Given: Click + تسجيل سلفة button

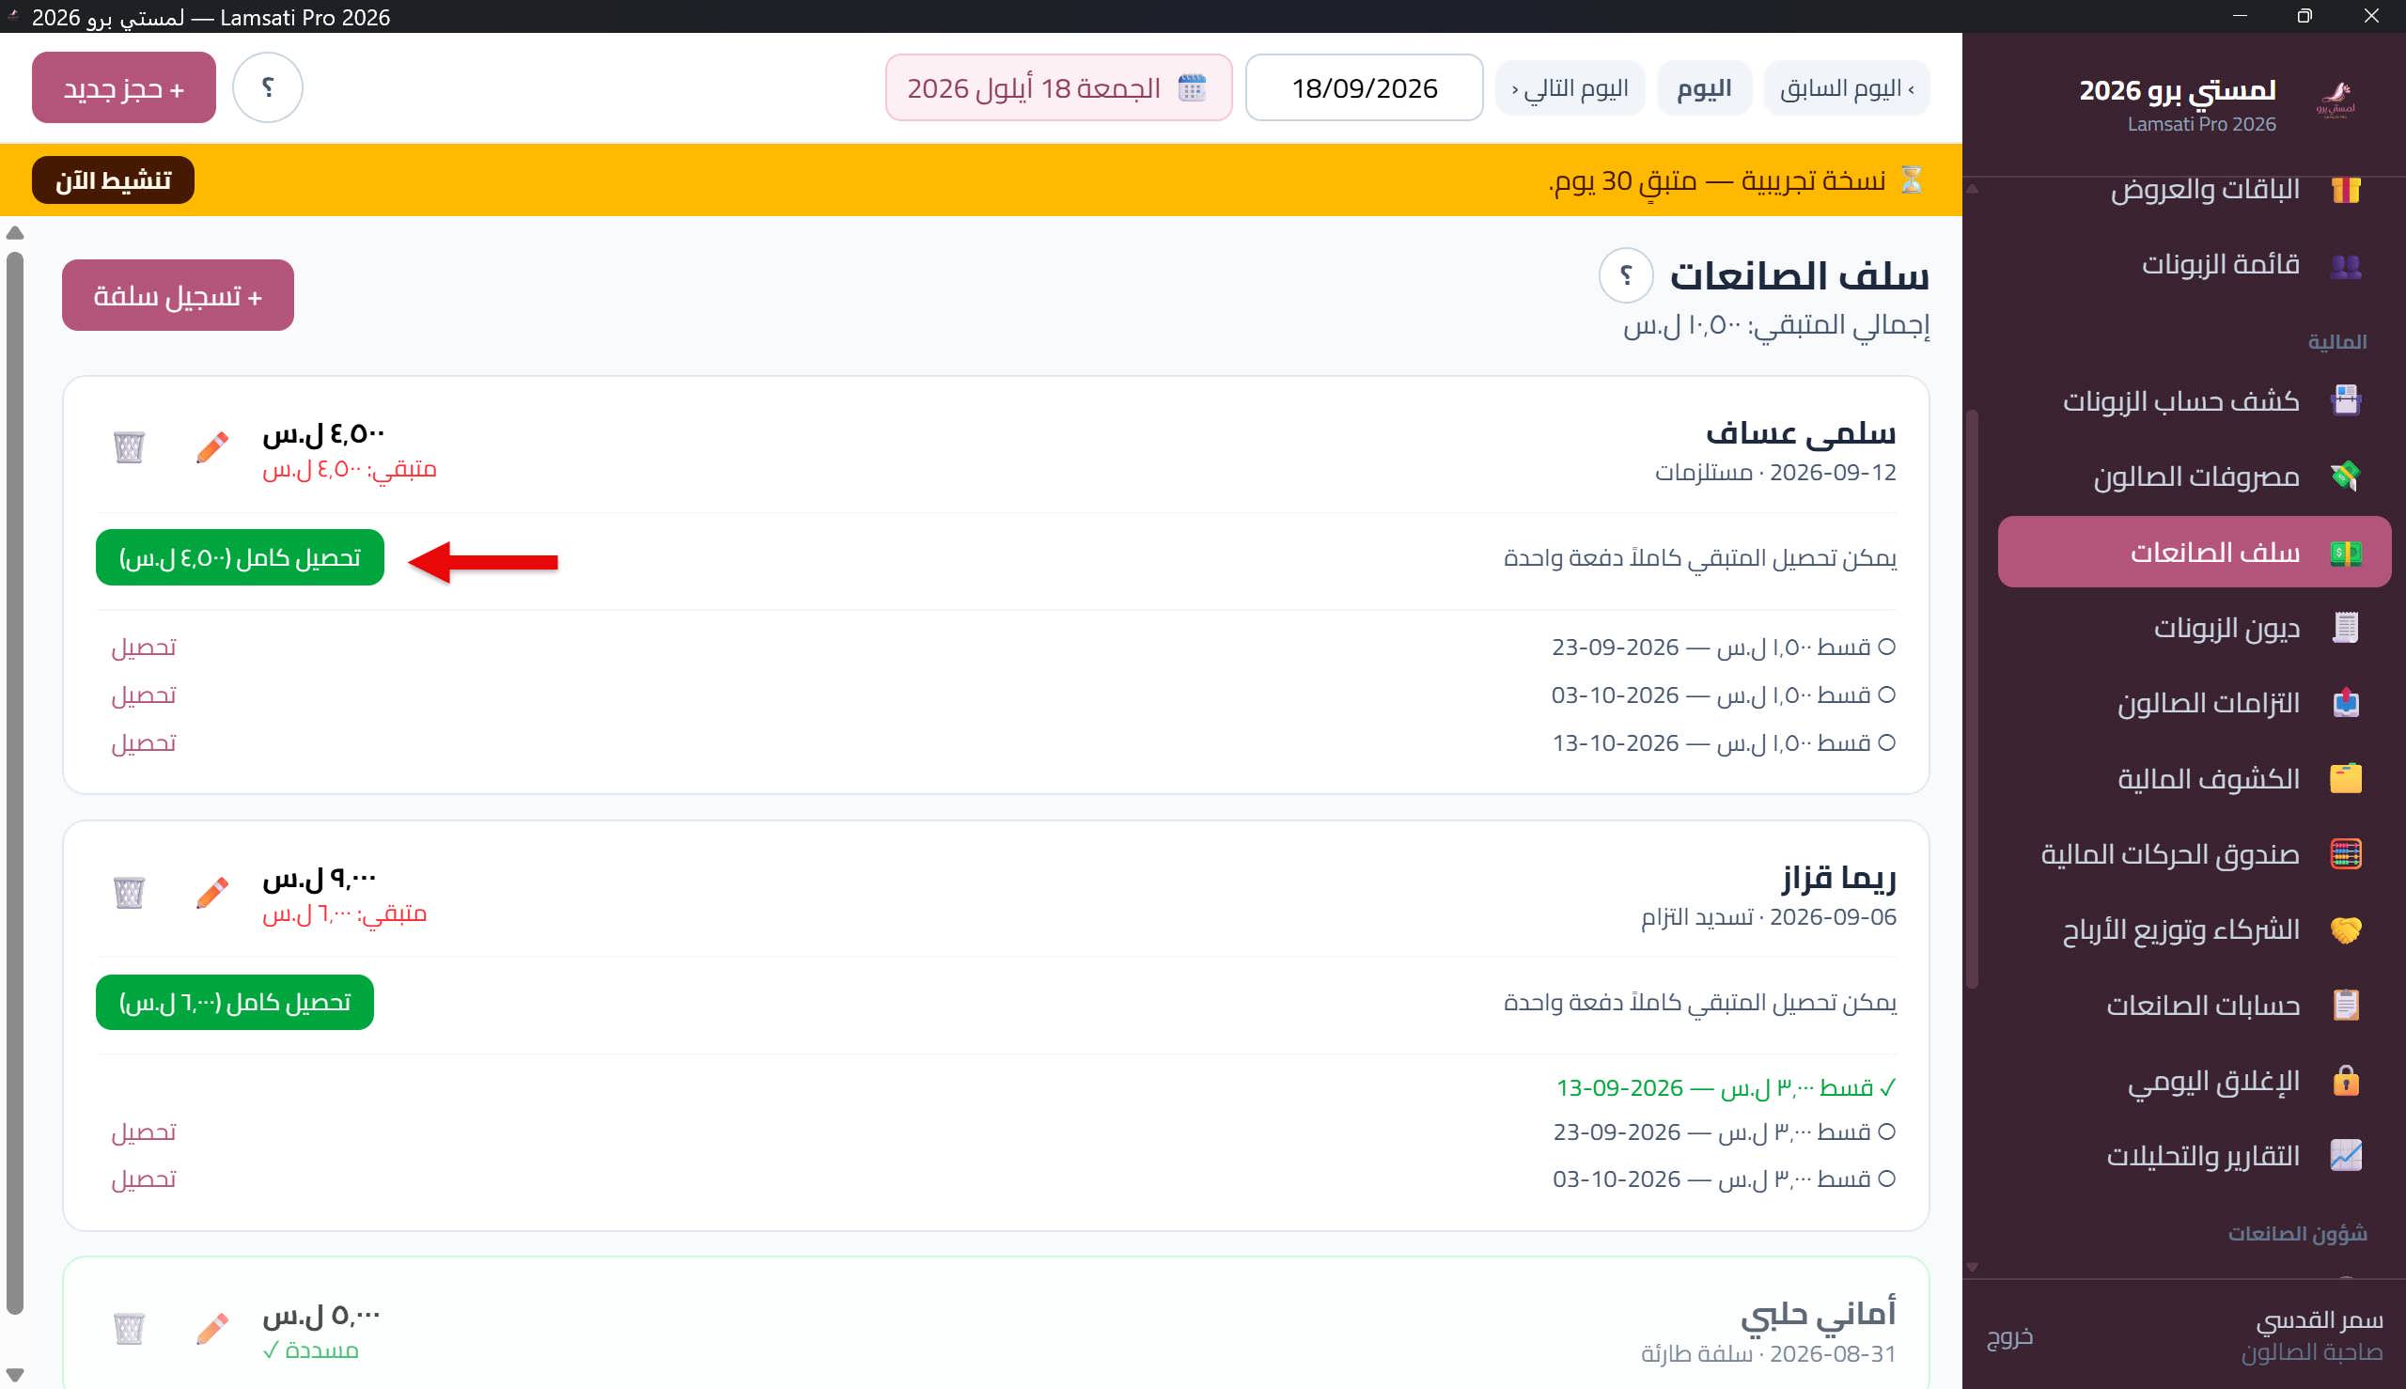Looking at the screenshot, I should tap(179, 296).
